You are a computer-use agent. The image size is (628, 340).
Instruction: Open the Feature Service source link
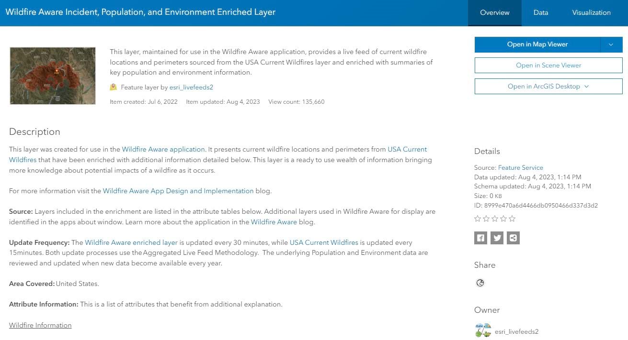point(521,168)
